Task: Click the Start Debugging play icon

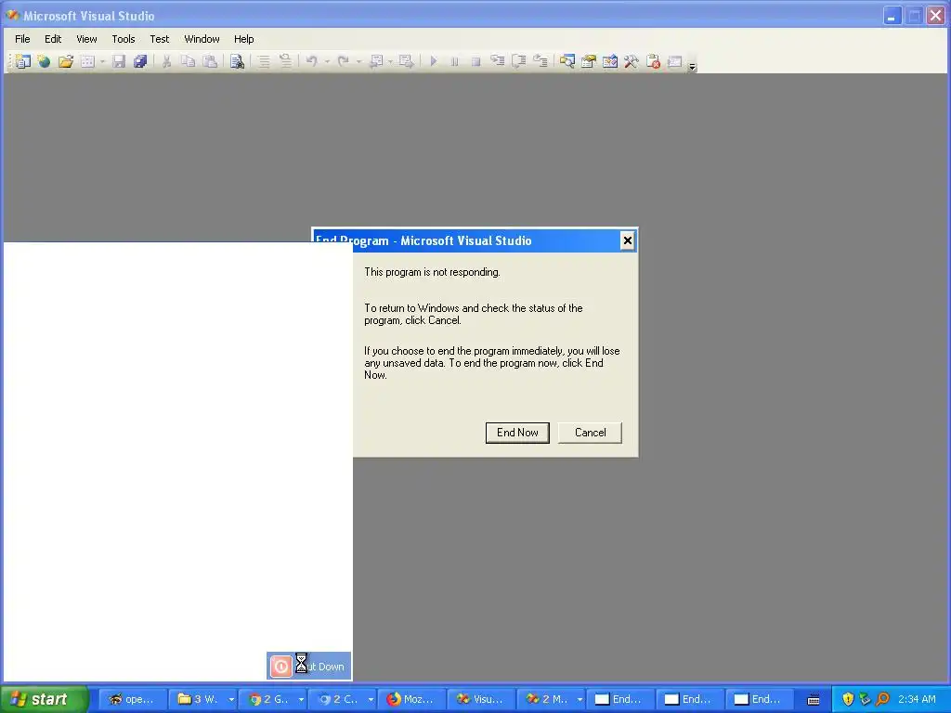Action: coord(433,61)
